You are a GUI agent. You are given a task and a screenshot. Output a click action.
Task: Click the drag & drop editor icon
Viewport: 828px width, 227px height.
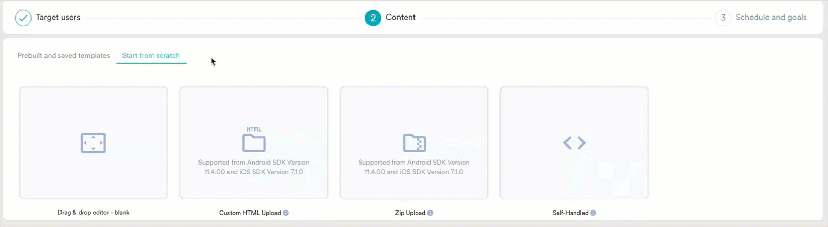(x=94, y=143)
